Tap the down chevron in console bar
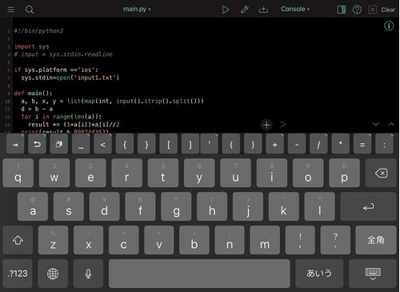The image size is (400, 292). coord(376,125)
